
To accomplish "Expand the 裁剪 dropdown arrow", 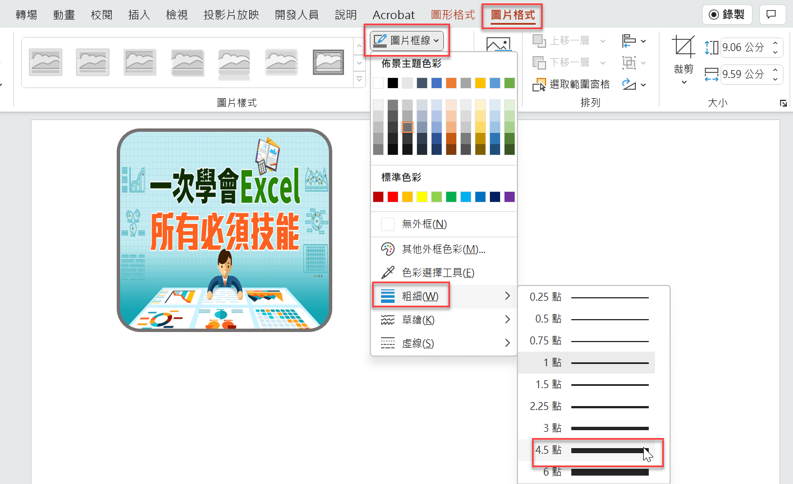I will point(684,82).
